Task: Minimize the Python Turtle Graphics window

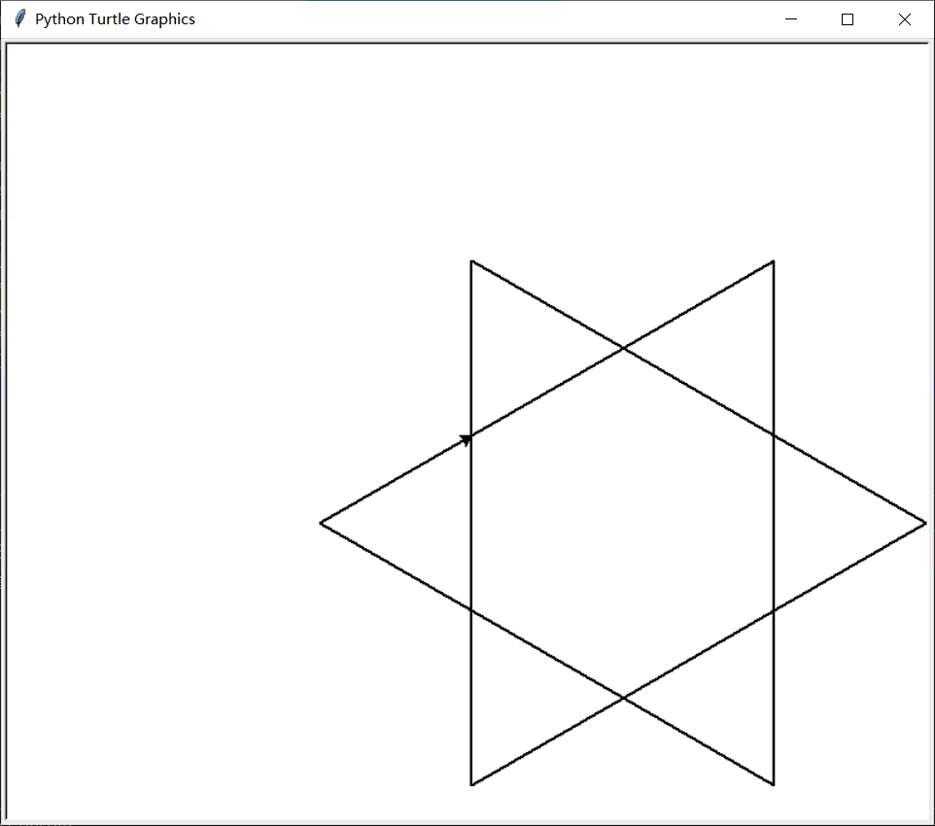Action: coord(791,19)
